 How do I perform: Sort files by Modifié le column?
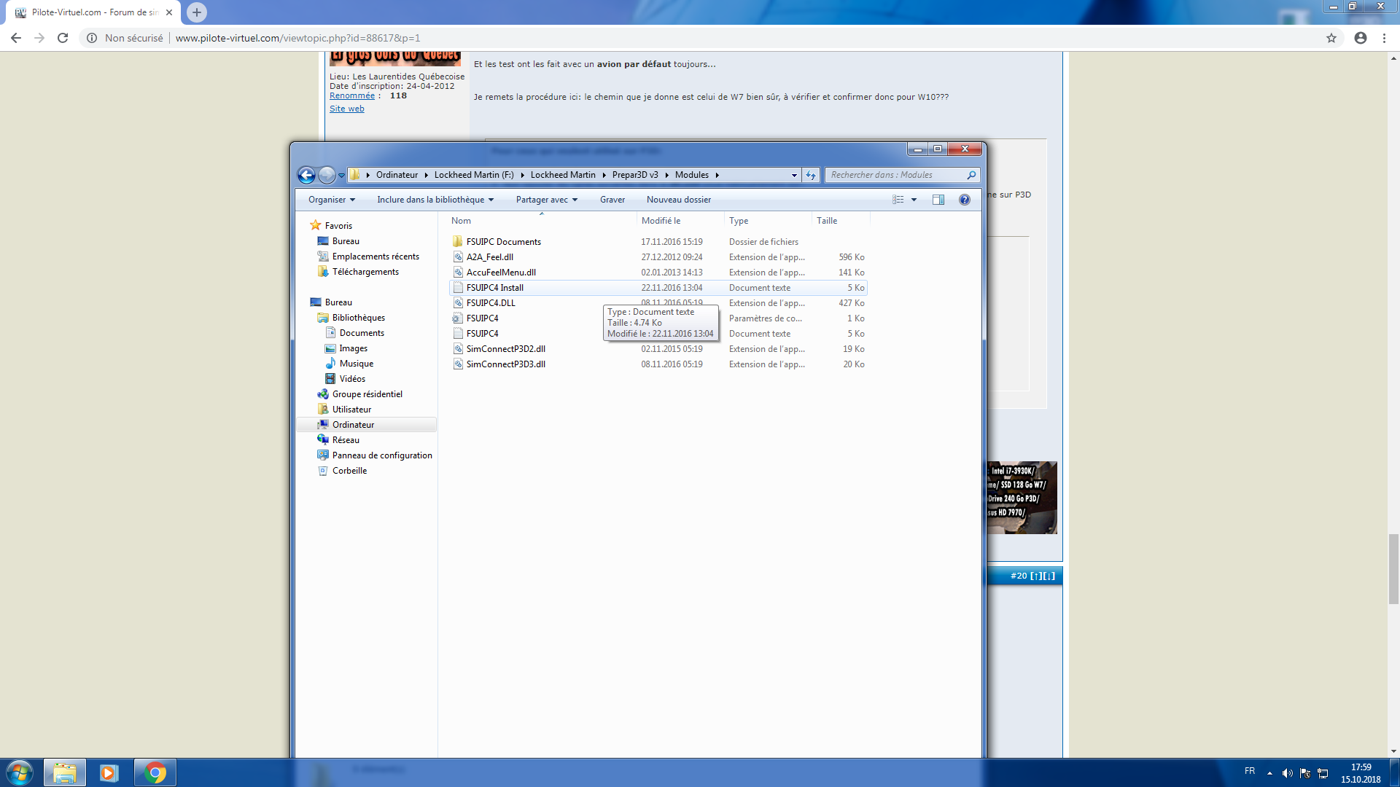680,221
